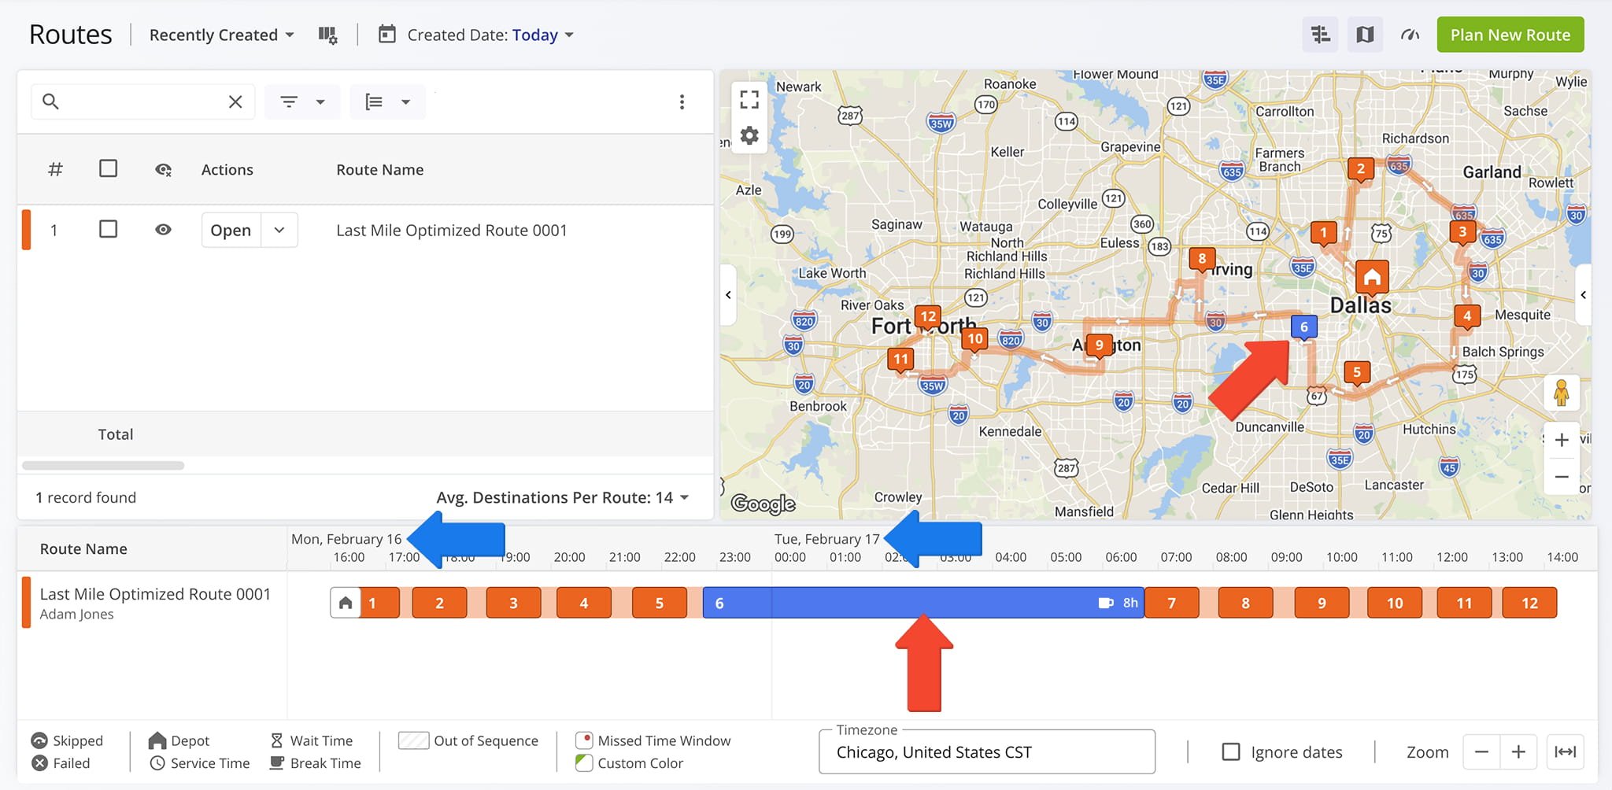Open the column settings grid icon

pos(327,35)
